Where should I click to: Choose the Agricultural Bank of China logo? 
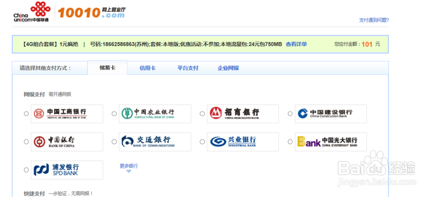point(155,114)
